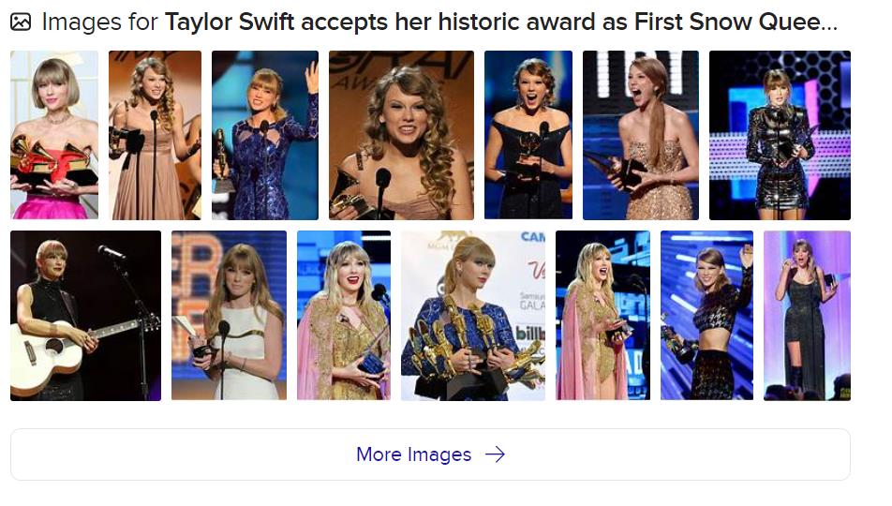Open thumbnail with pink dress and gramophone trophies
This screenshot has height=506, width=892.
54,135
